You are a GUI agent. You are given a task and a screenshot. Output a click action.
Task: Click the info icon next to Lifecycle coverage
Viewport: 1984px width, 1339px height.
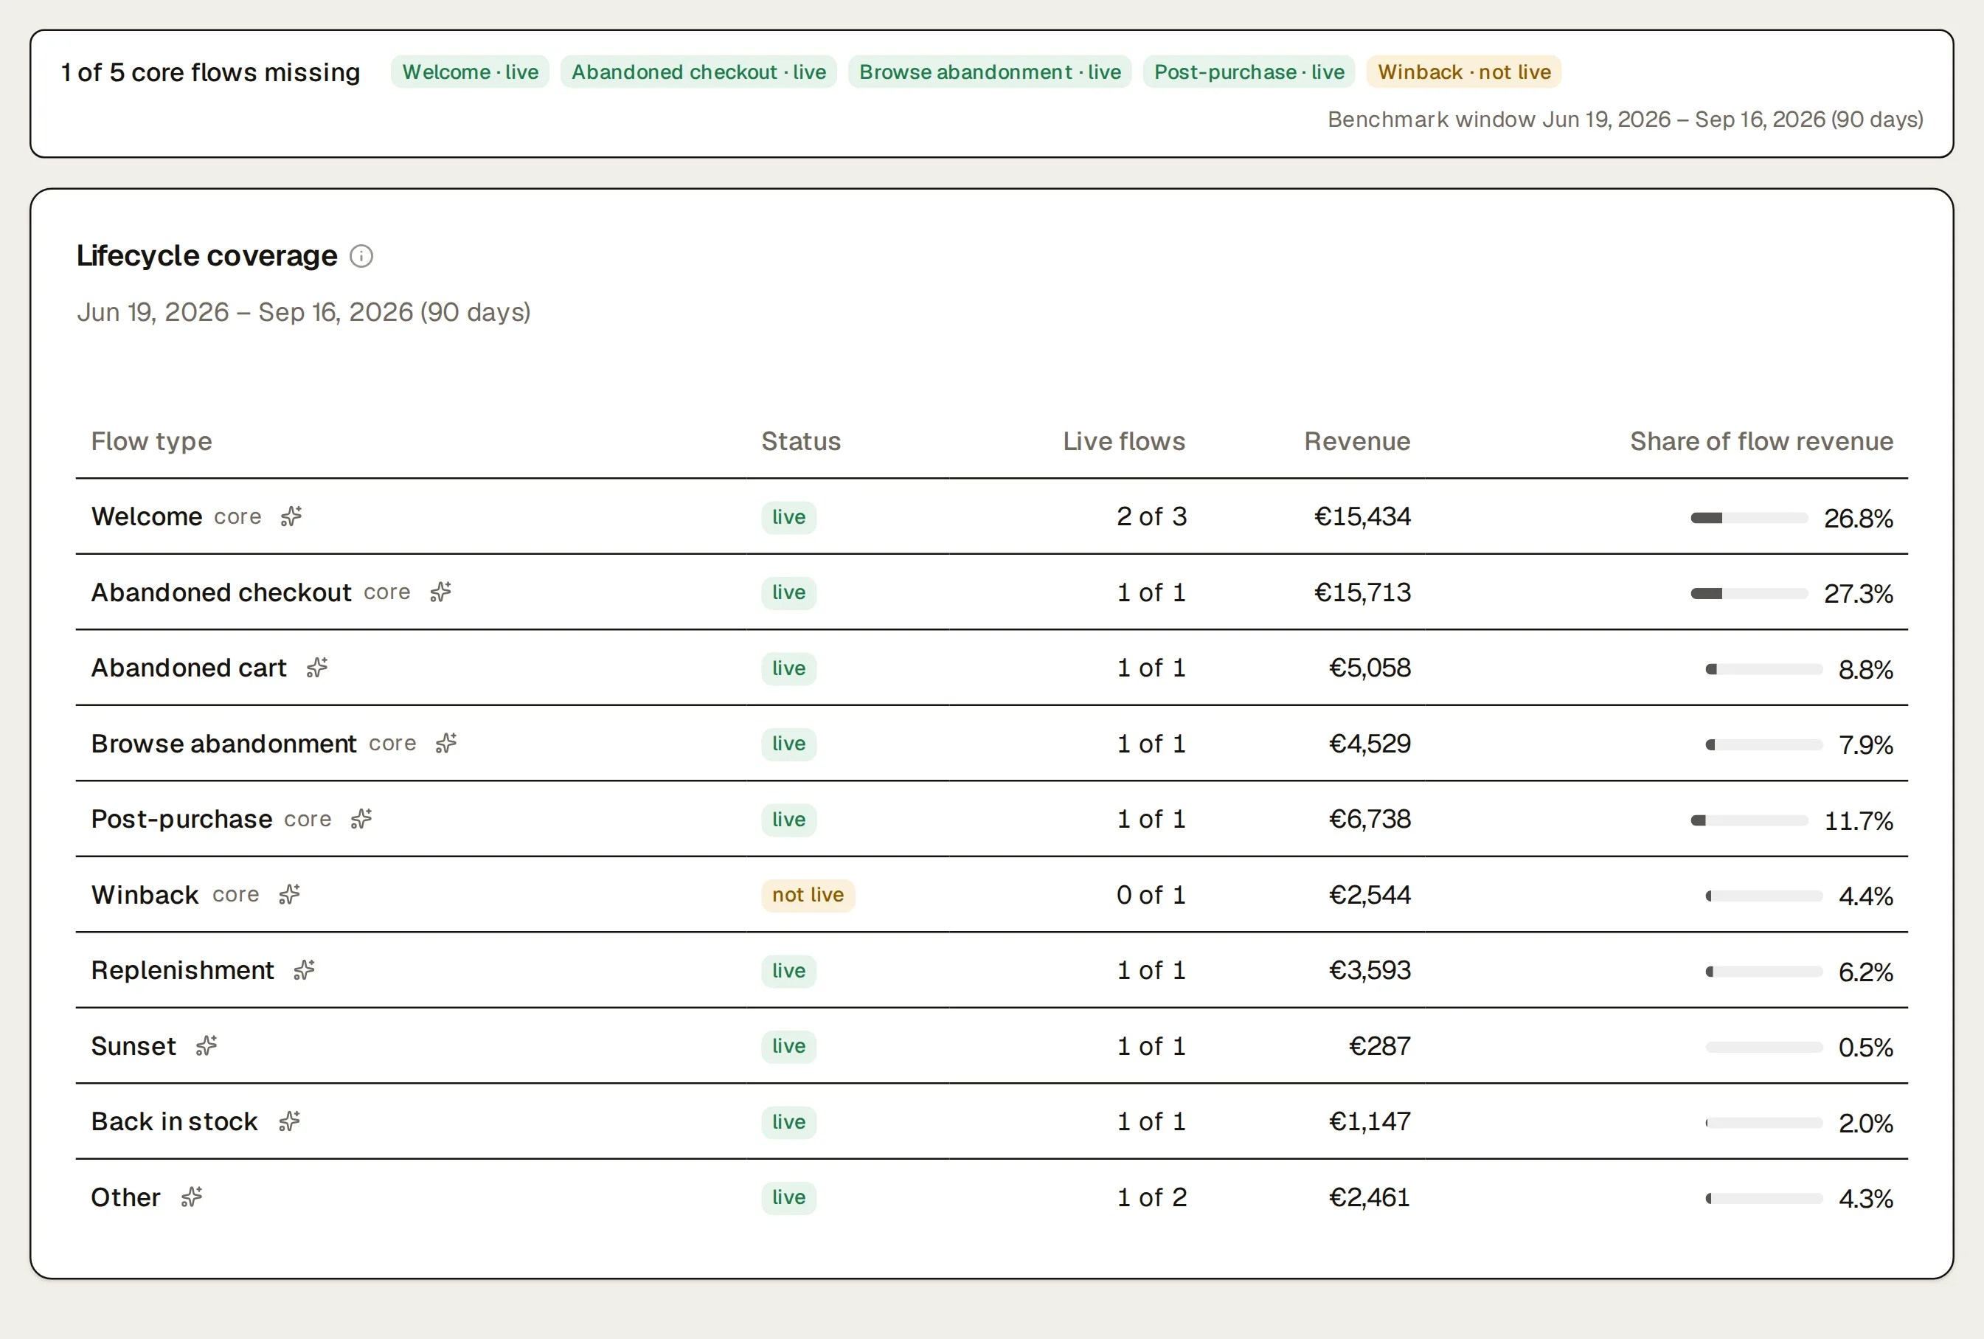click(x=361, y=256)
